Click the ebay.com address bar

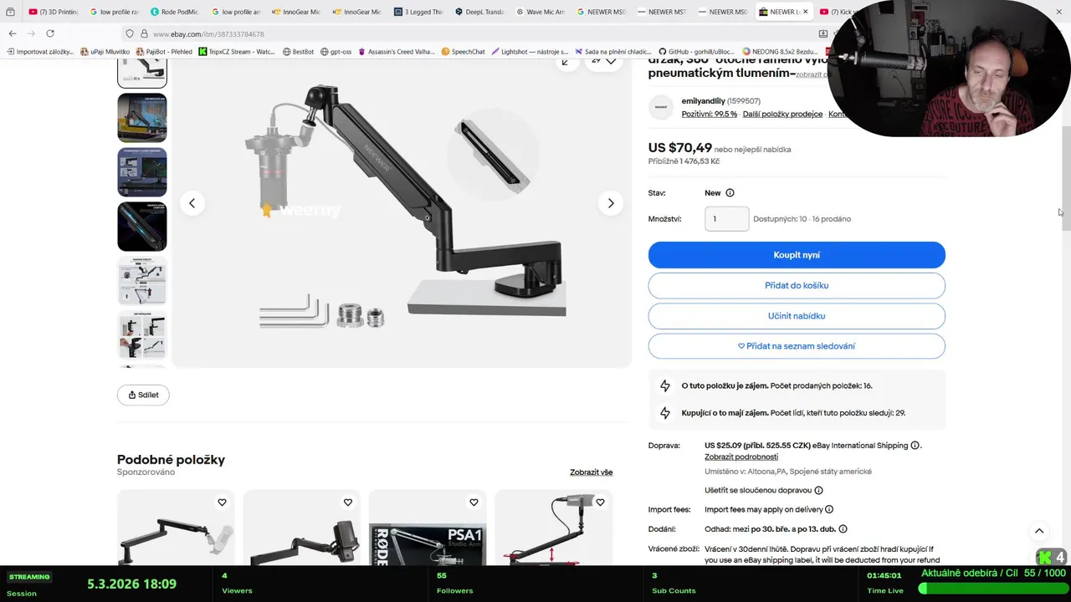point(469,33)
